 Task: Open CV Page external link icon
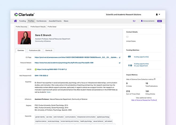pyautogui.click(x=119, y=57)
